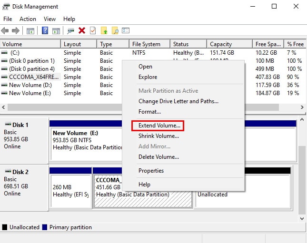Open the Action menu
The height and width of the screenshot is (243, 307).
click(28, 19)
